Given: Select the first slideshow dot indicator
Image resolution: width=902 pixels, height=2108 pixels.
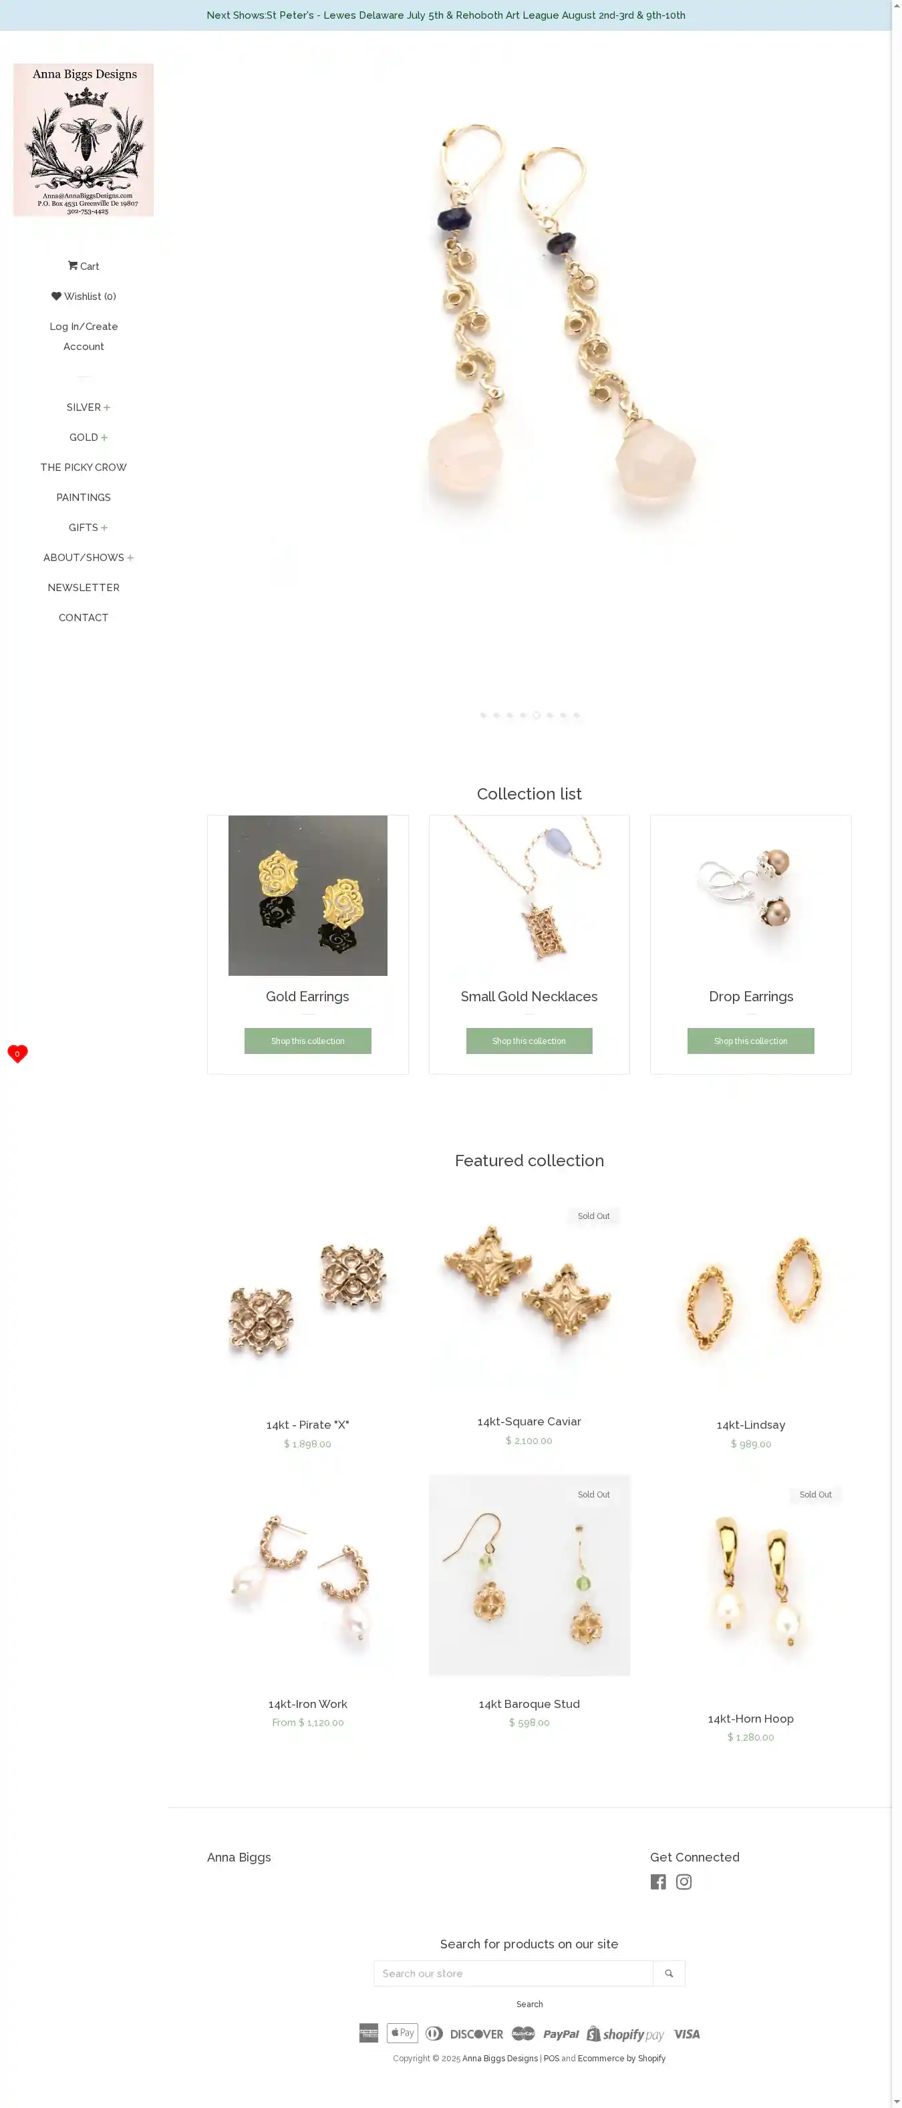Looking at the screenshot, I should (x=483, y=715).
